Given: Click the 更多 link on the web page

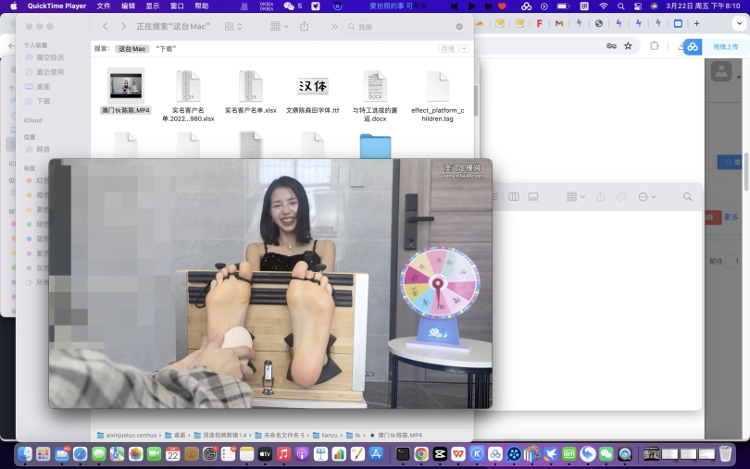Looking at the screenshot, I should (x=731, y=217).
